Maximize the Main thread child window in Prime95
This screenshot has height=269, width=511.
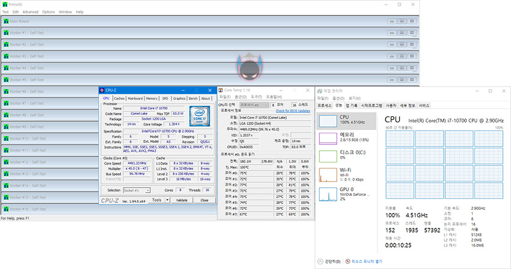(x=402, y=21)
